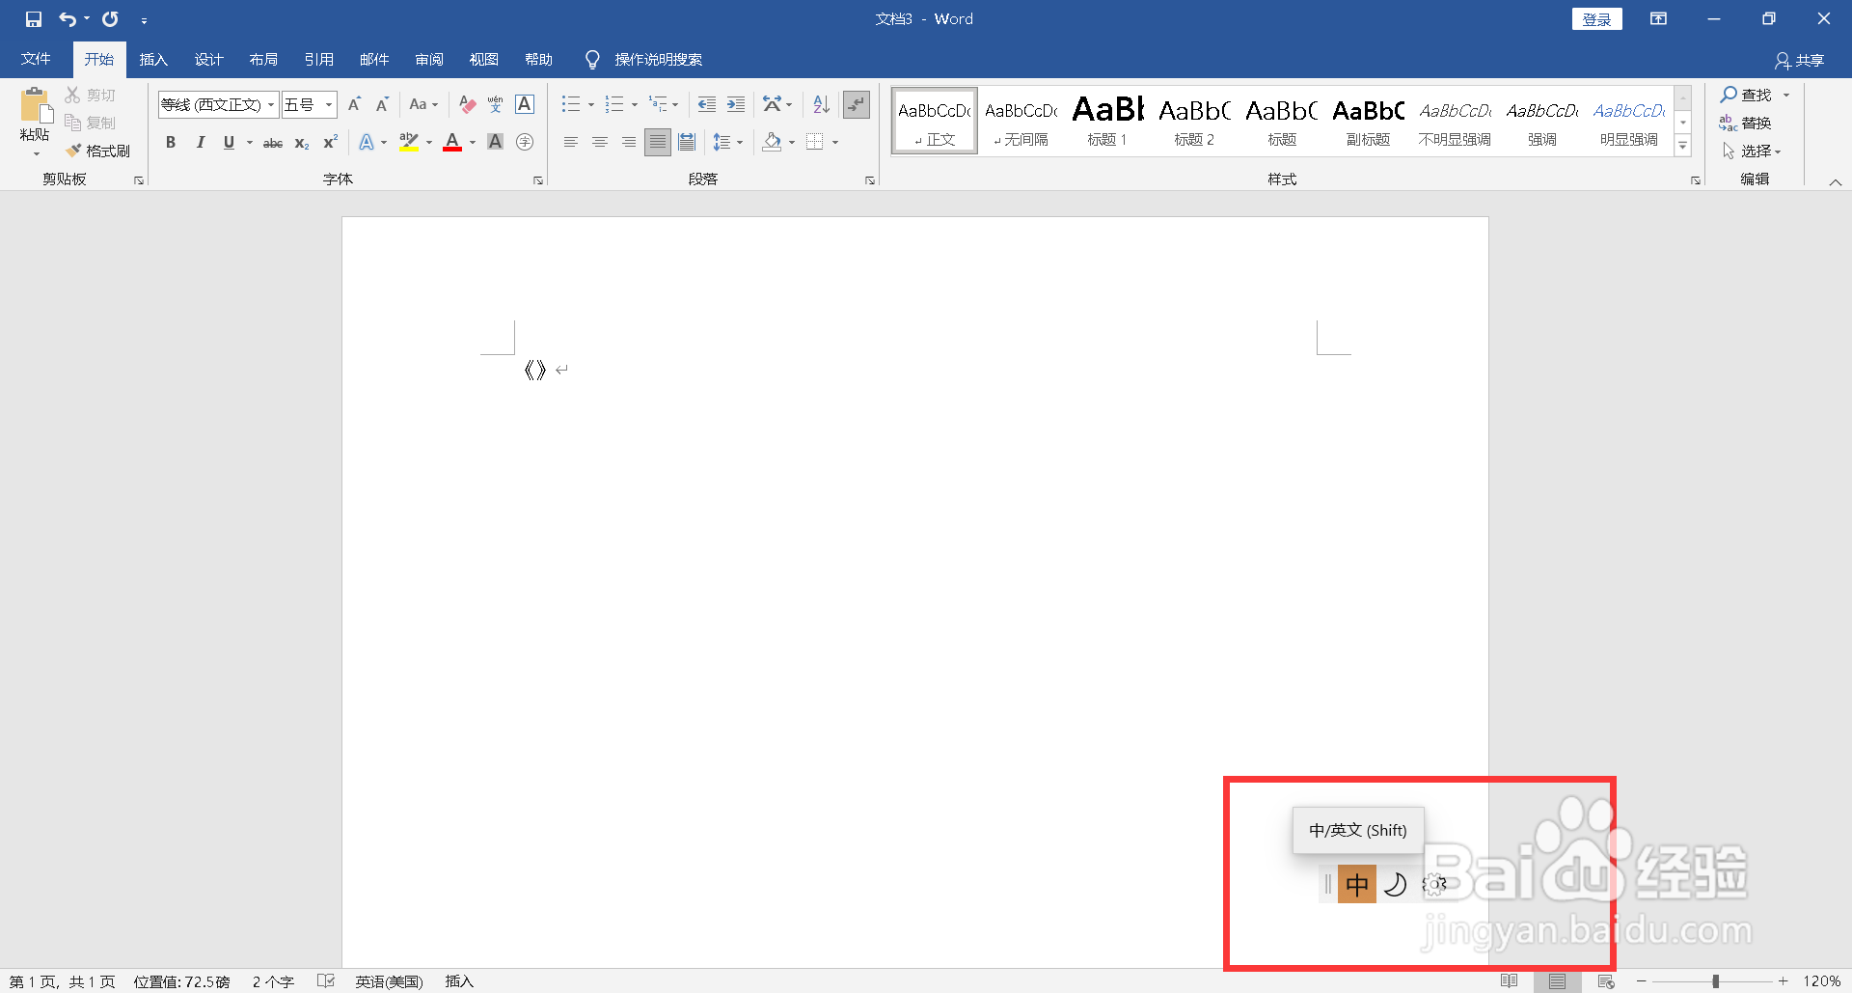
Task: Decrease paragraph indent
Action: (706, 104)
